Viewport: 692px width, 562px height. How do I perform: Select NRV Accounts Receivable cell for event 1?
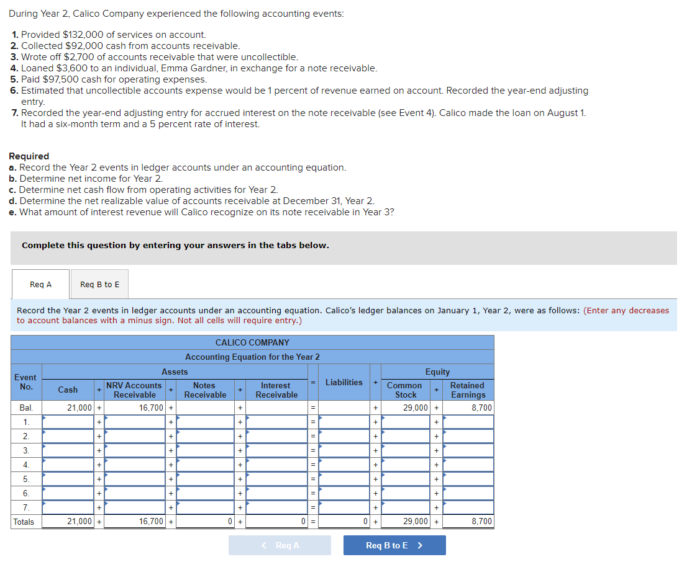[135, 422]
